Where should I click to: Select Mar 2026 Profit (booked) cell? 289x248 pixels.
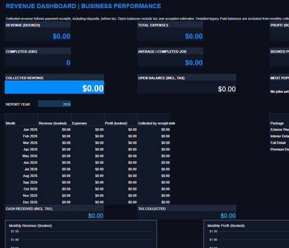click(x=121, y=142)
